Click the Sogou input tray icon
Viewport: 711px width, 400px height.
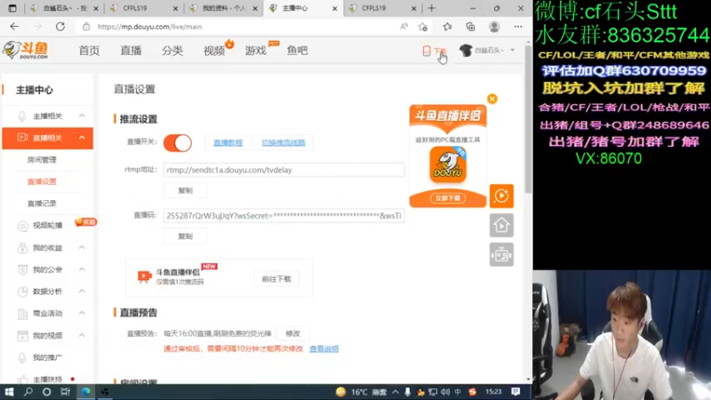coord(473,392)
